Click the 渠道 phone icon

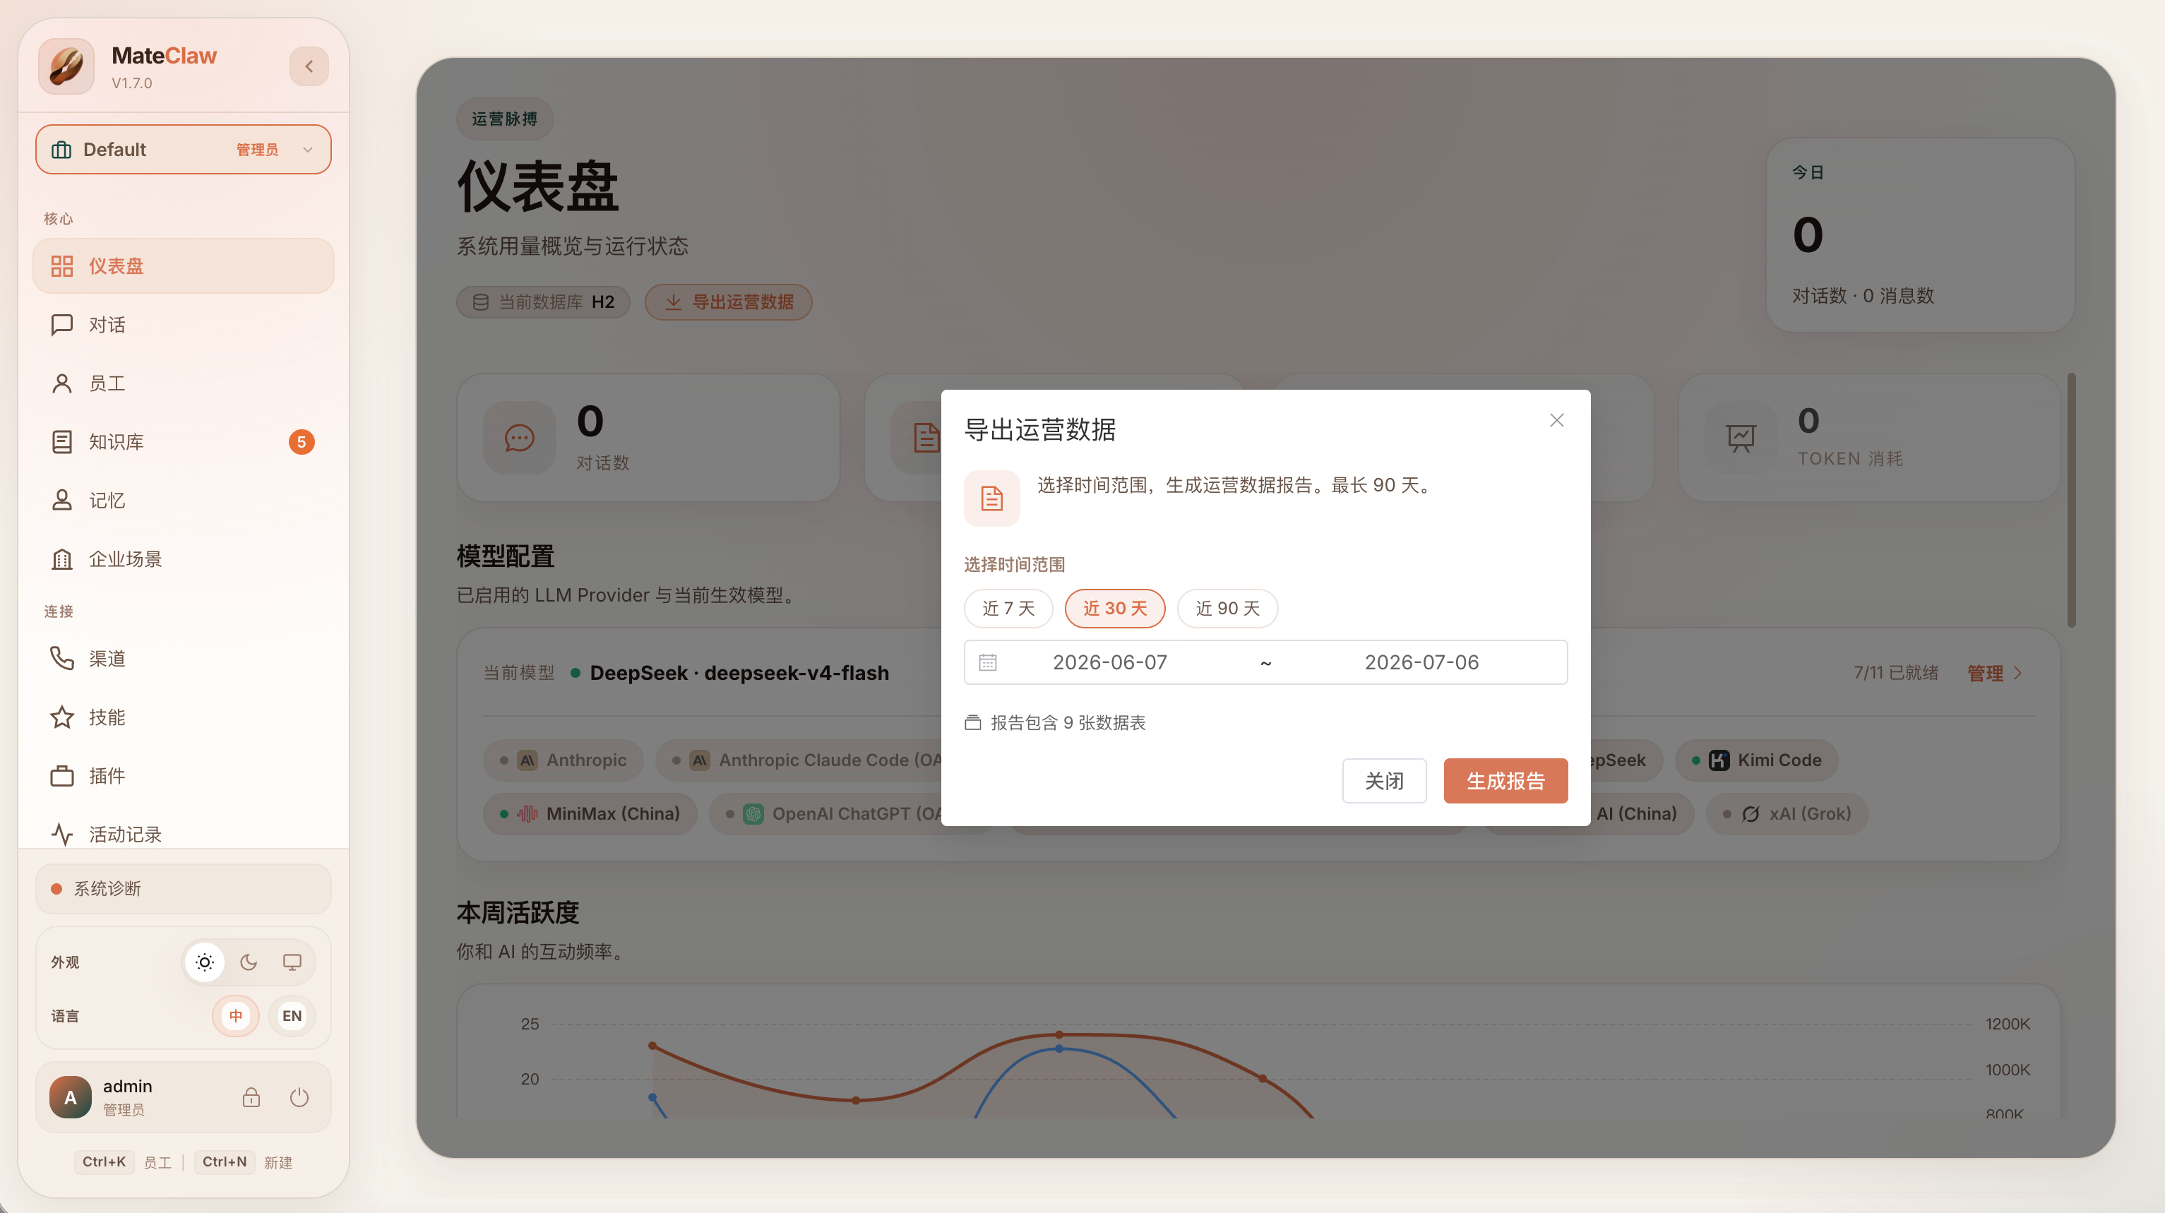coord(62,658)
